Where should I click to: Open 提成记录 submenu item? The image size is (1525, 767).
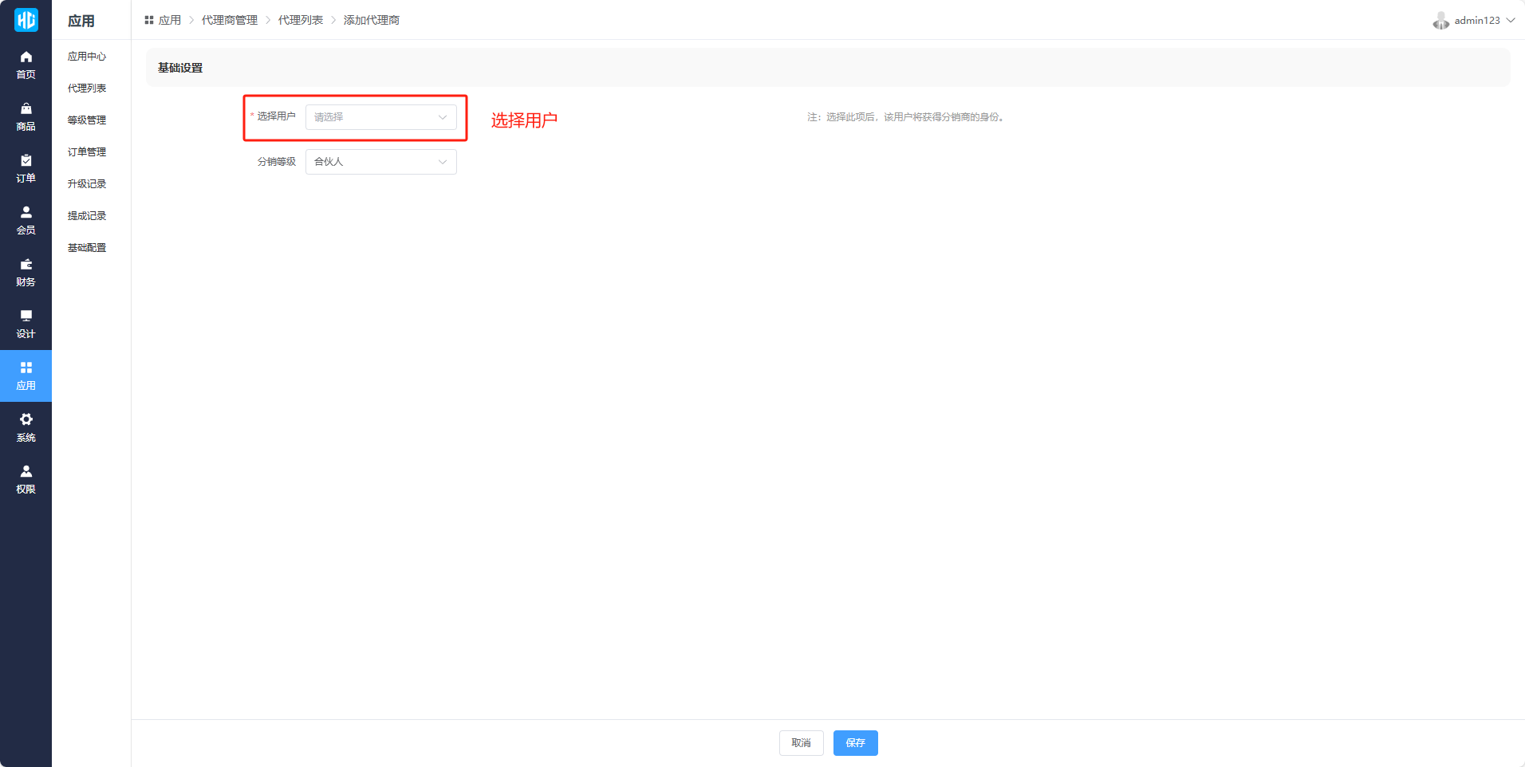pos(86,216)
